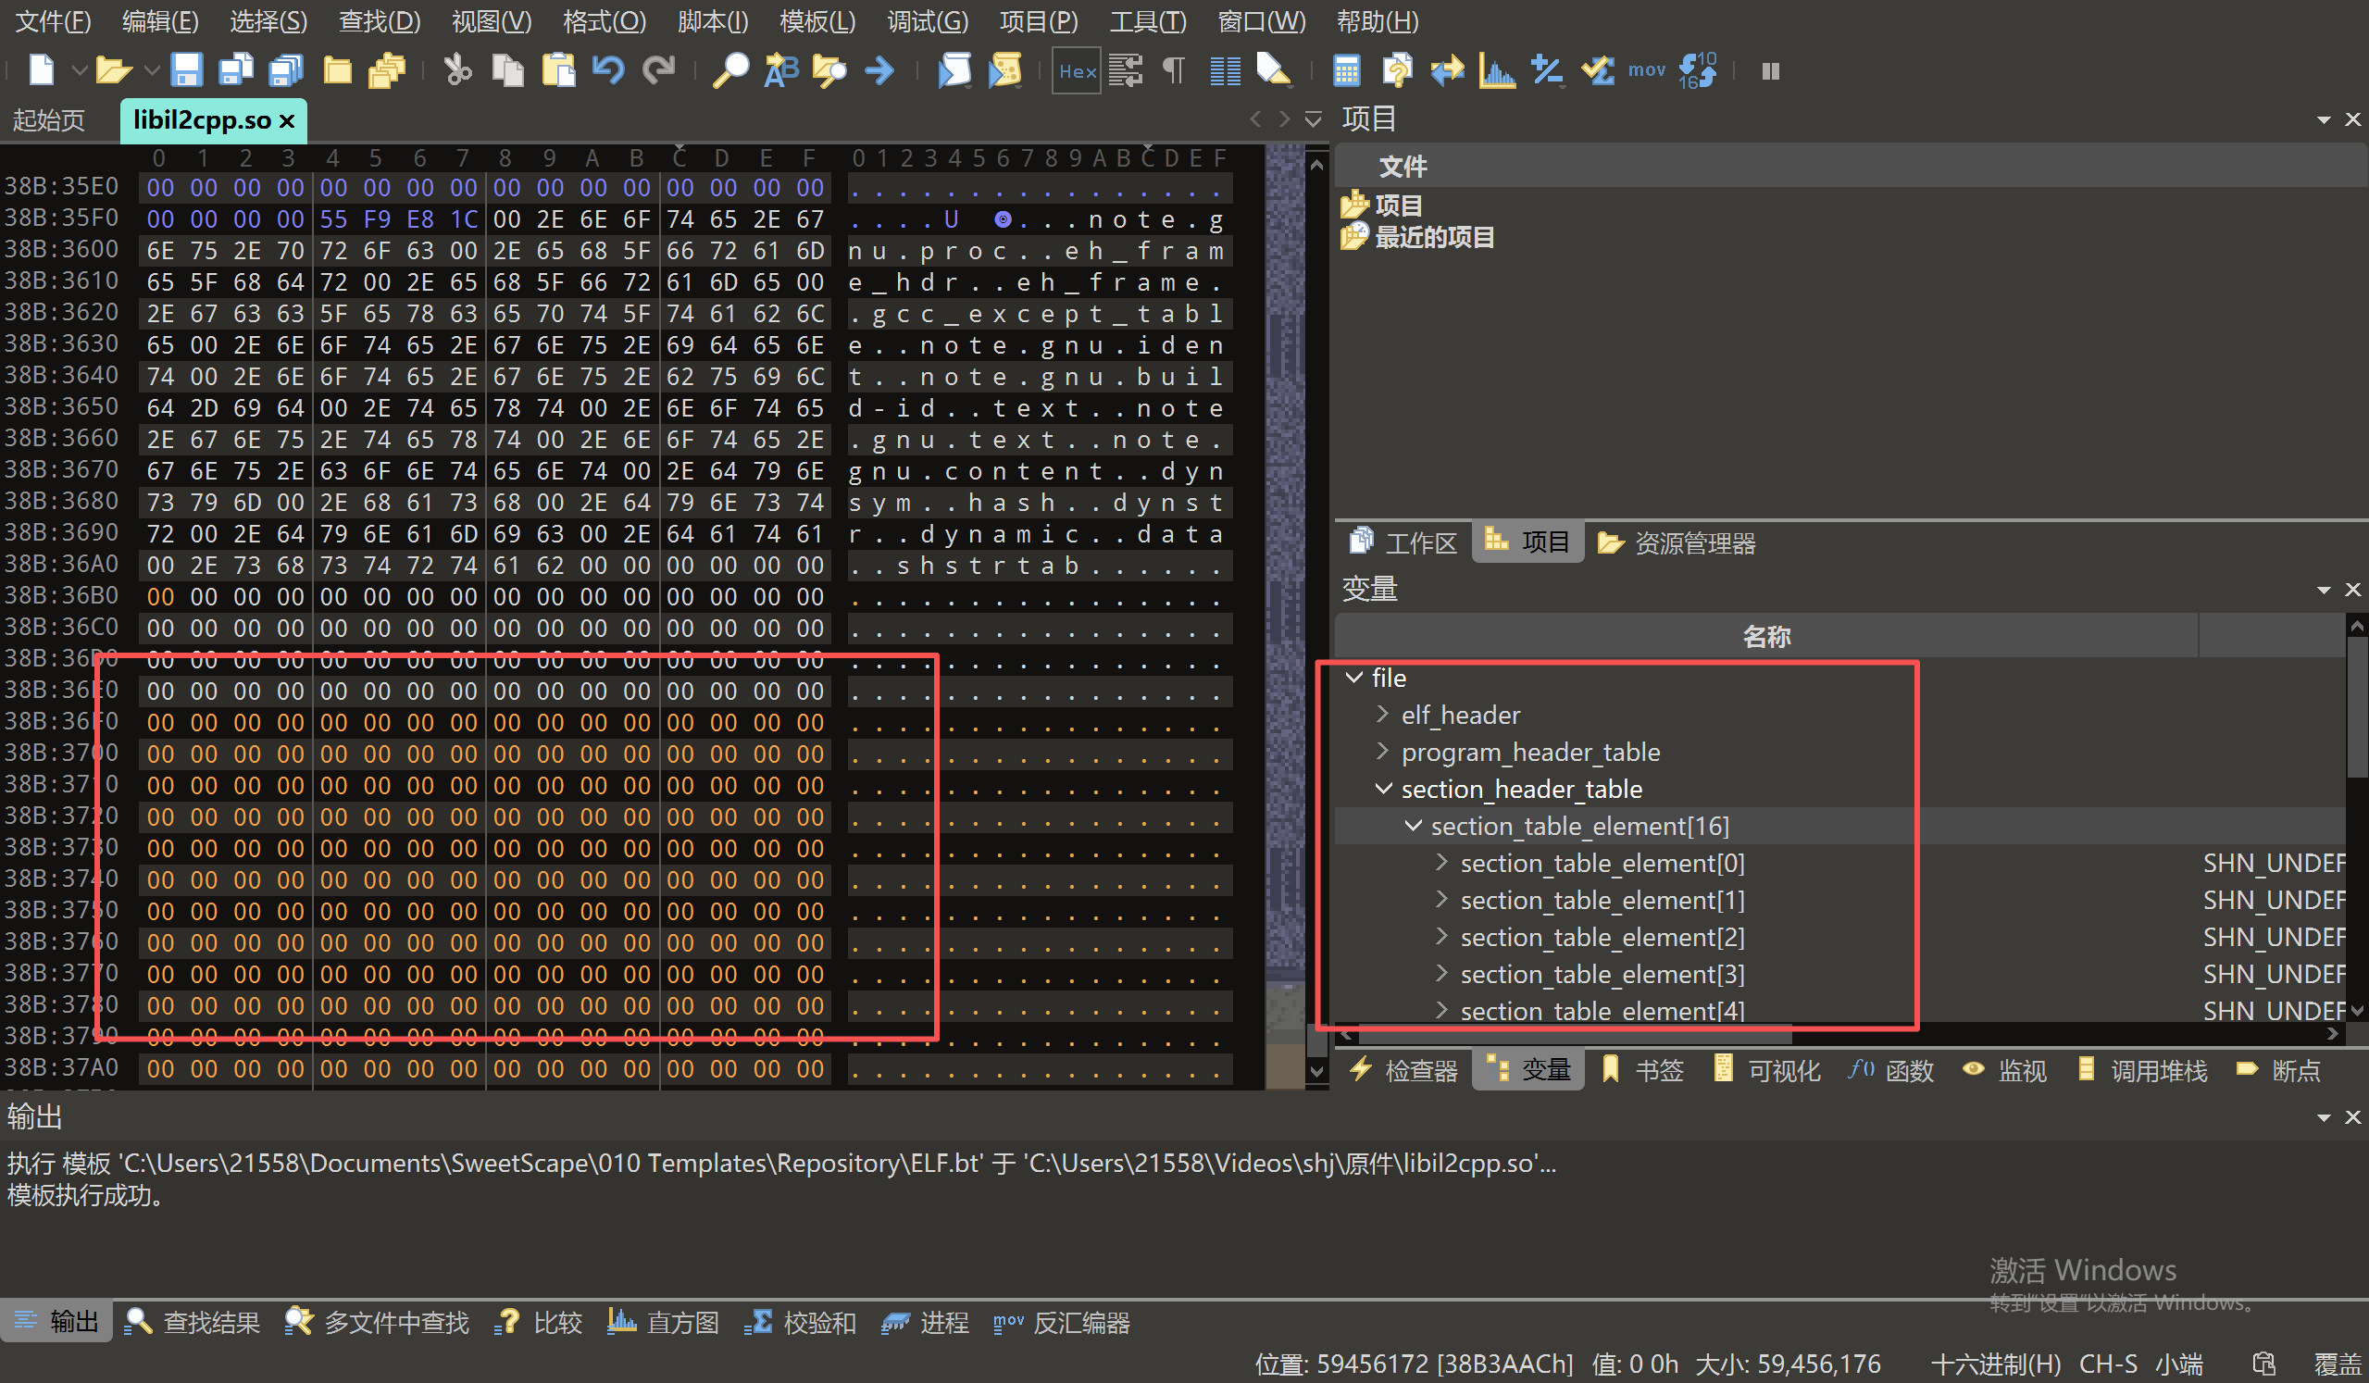This screenshot has width=2369, height=1383.
Task: Toggle whitespace paragraph mark display
Action: pyautogui.click(x=1173, y=70)
